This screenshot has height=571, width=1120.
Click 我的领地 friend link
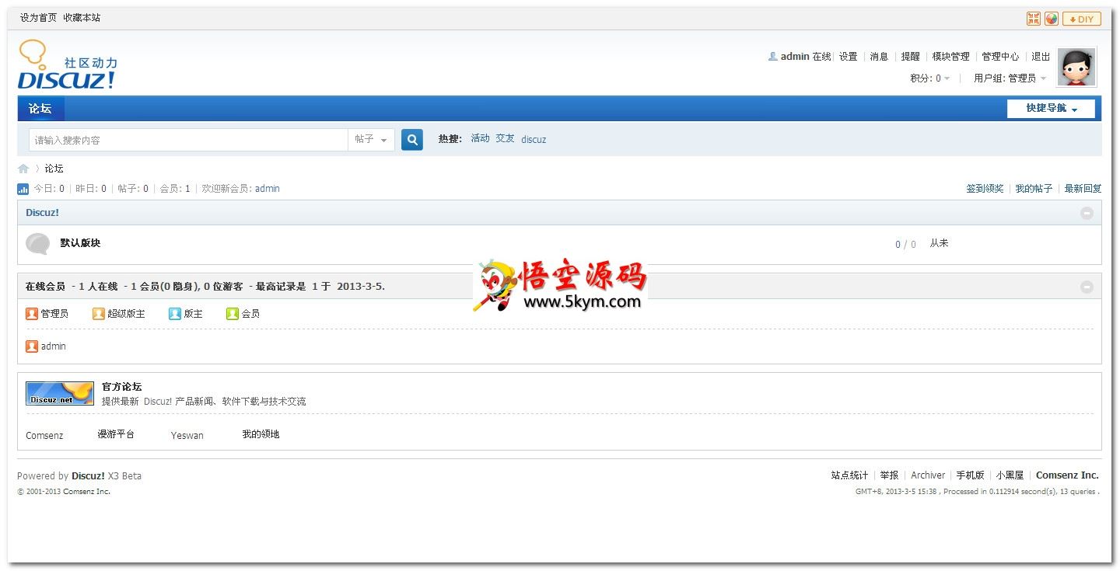pyautogui.click(x=261, y=434)
